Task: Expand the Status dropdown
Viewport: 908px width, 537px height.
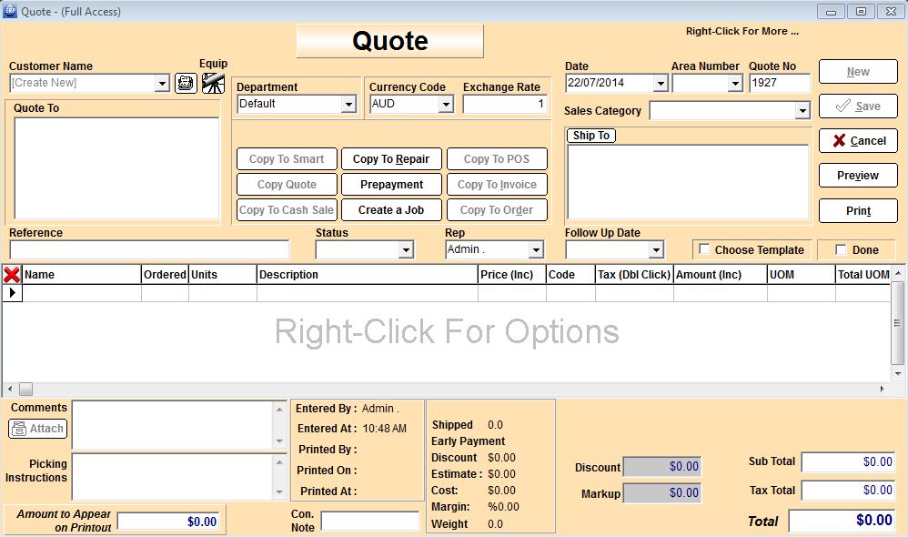Action: (x=406, y=250)
